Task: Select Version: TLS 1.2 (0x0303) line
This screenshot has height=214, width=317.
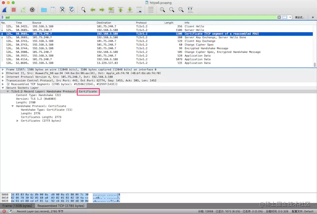Action: [x=36, y=99]
